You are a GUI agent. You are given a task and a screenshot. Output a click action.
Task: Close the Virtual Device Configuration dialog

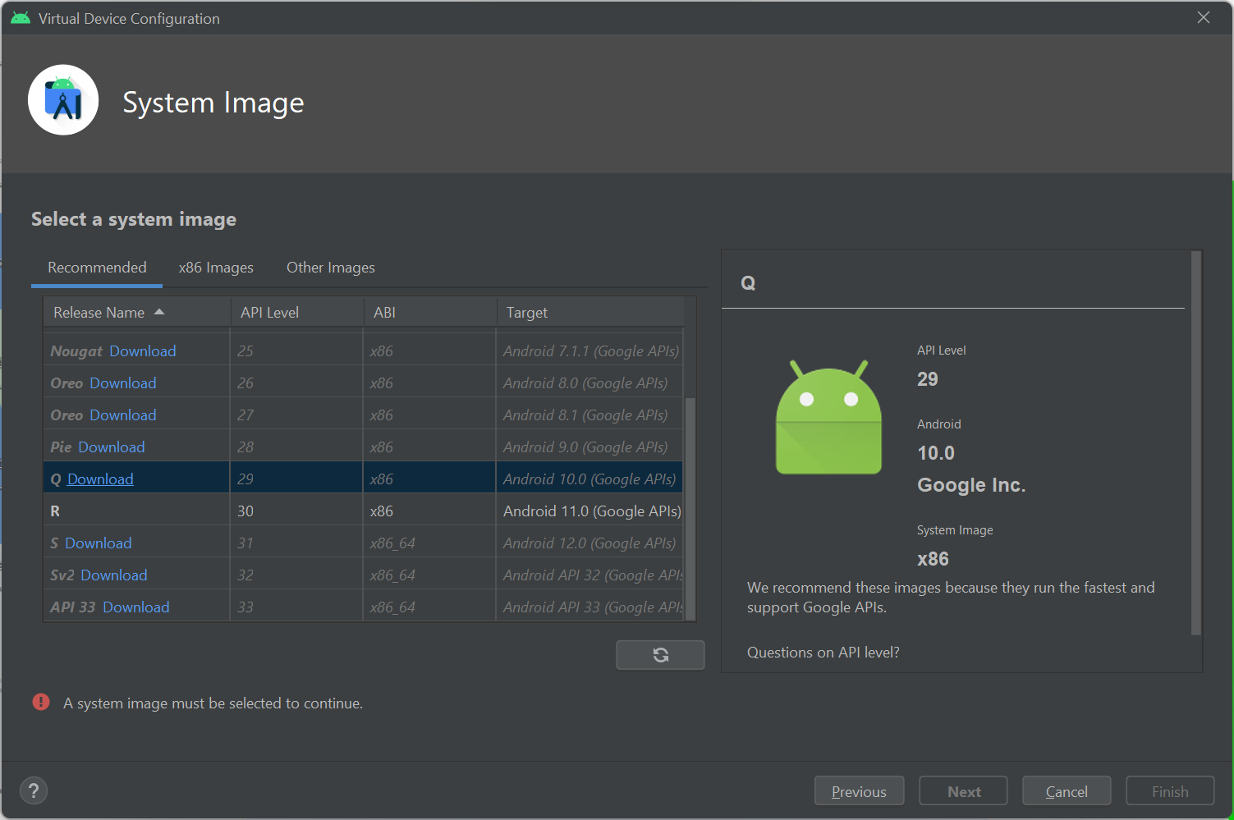[1204, 17]
